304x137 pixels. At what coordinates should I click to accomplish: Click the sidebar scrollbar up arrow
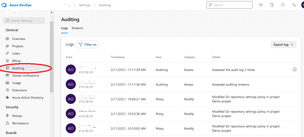52,12
